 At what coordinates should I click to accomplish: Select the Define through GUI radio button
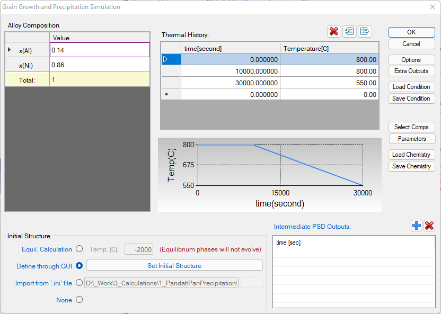(80, 266)
